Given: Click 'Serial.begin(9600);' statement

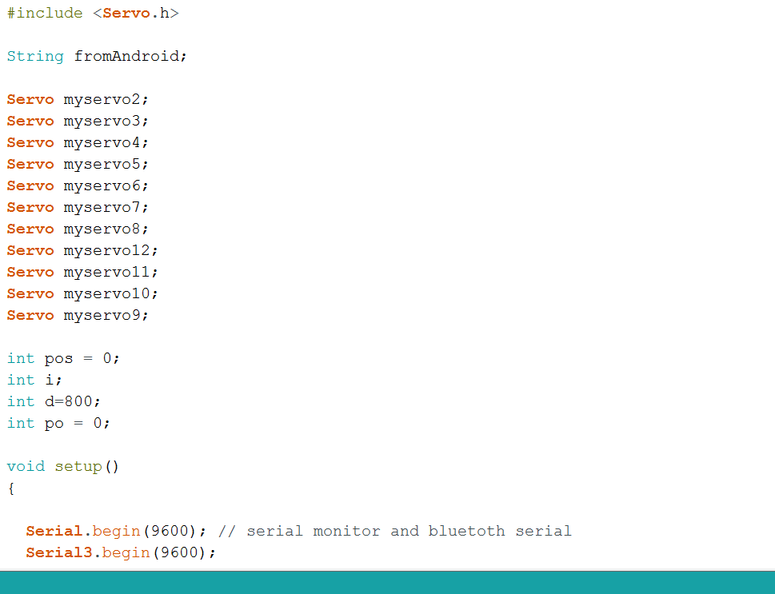Looking at the screenshot, I should point(117,531).
